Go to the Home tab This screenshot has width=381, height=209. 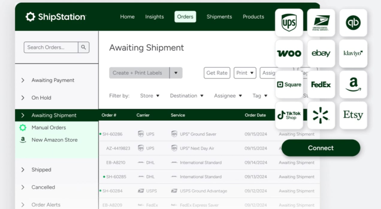[x=128, y=17]
